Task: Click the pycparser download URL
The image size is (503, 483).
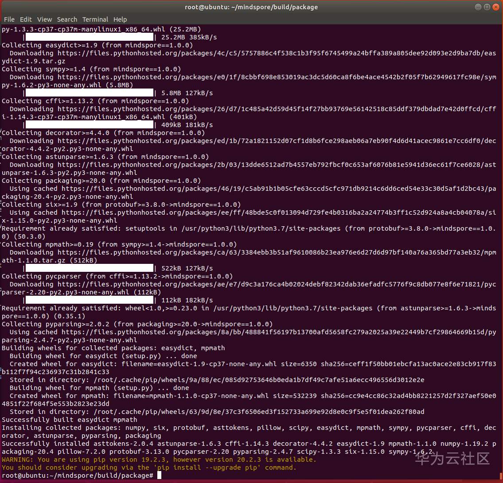Action: (x=249, y=288)
